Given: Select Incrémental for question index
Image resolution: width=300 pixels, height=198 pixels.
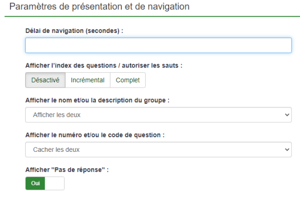Looking at the screenshot, I should pos(88,80).
